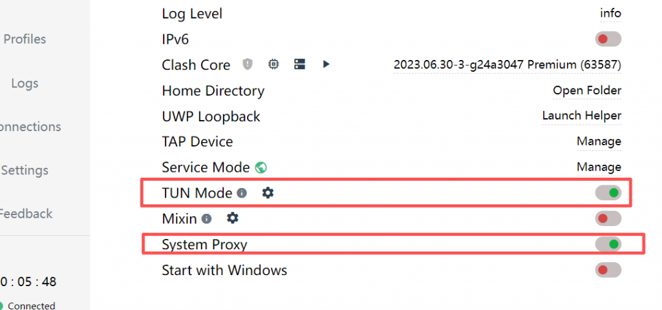
Task: Click the info icon next to TUN Mode
Action: [242, 192]
